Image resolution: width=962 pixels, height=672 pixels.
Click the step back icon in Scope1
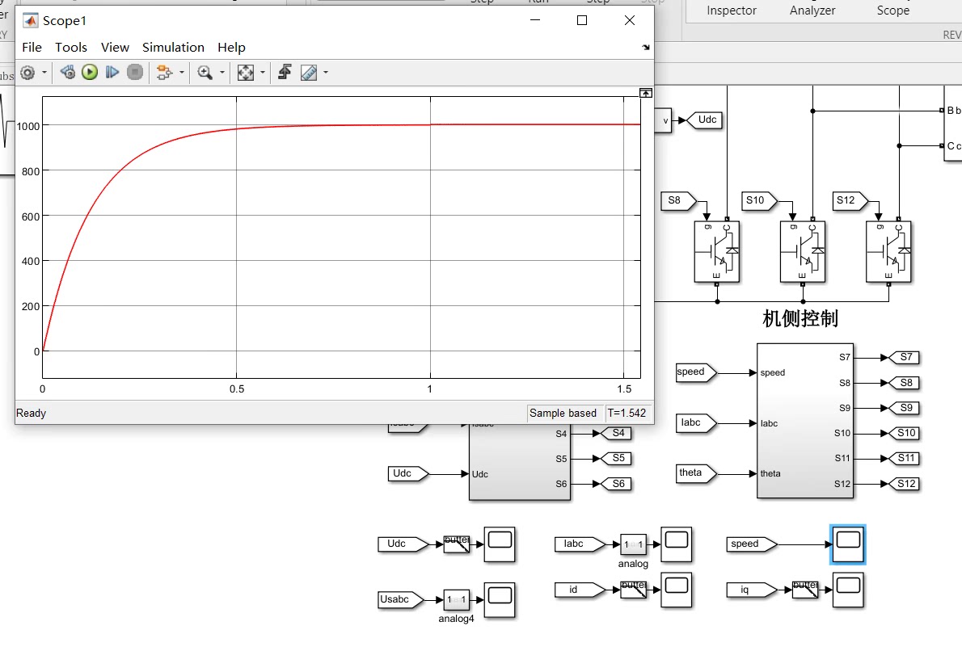[67, 73]
